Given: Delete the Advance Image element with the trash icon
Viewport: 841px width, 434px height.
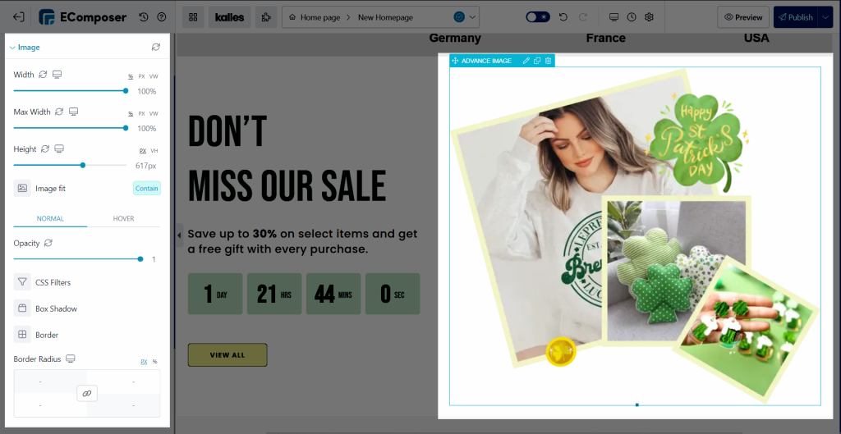Looking at the screenshot, I should click(x=548, y=61).
